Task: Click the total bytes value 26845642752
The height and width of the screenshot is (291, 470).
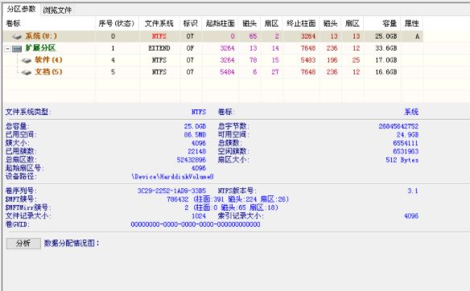Action: coord(398,126)
